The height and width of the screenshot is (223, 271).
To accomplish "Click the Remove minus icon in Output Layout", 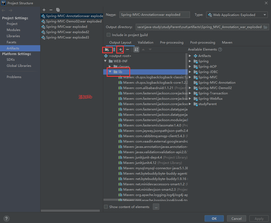I will (127, 49).
